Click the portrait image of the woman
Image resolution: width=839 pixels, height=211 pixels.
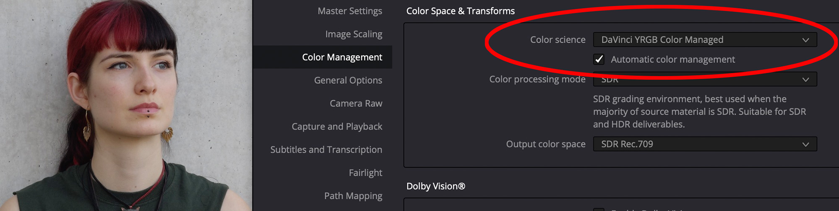click(x=126, y=105)
